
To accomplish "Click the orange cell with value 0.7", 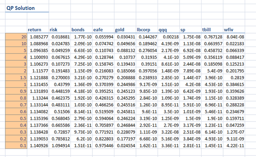I will click(x=16, y=105).
